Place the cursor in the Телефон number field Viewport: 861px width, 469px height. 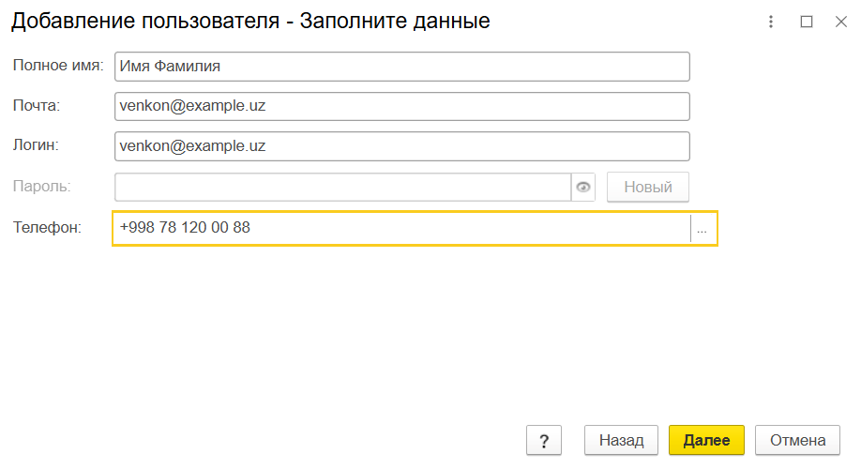pyautogui.click(x=401, y=228)
